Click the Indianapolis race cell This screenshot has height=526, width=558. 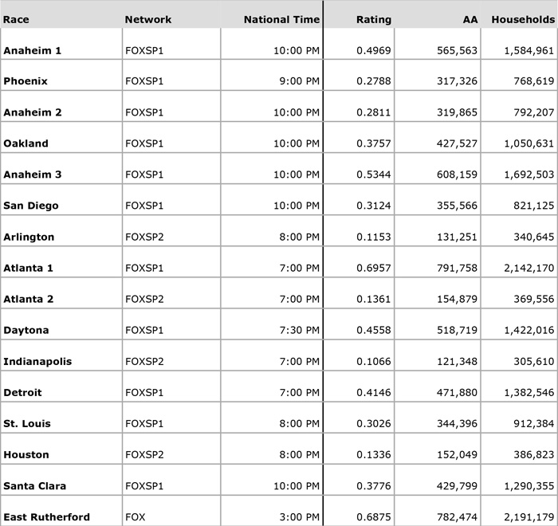point(37,362)
